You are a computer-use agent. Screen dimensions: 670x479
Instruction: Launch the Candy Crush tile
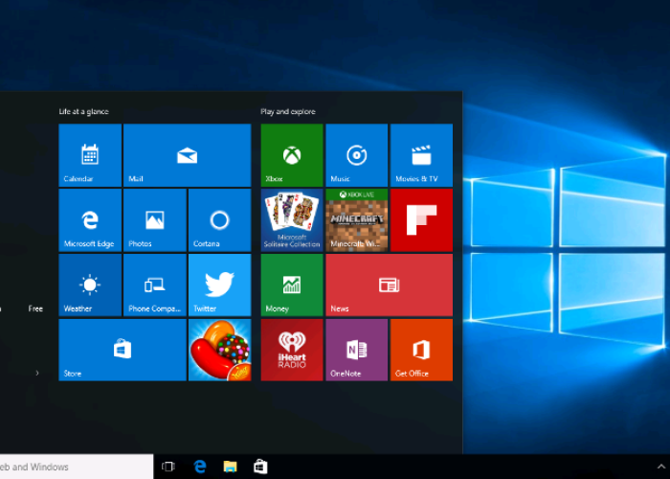219,350
